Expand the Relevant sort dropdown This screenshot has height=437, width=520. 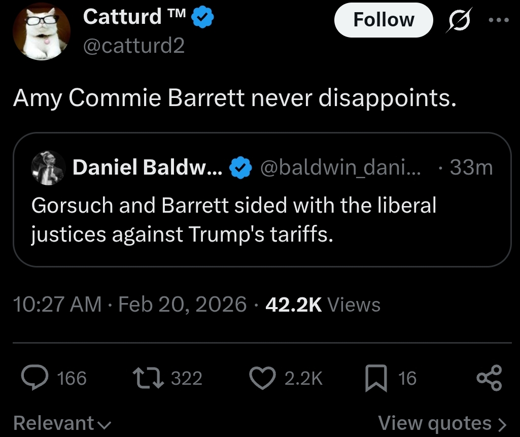tap(62, 423)
